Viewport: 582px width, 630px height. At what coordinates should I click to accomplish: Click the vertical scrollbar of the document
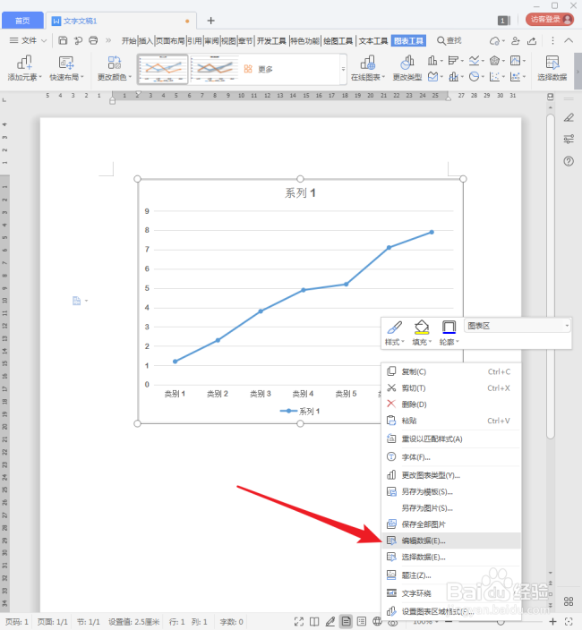pyautogui.click(x=551, y=277)
